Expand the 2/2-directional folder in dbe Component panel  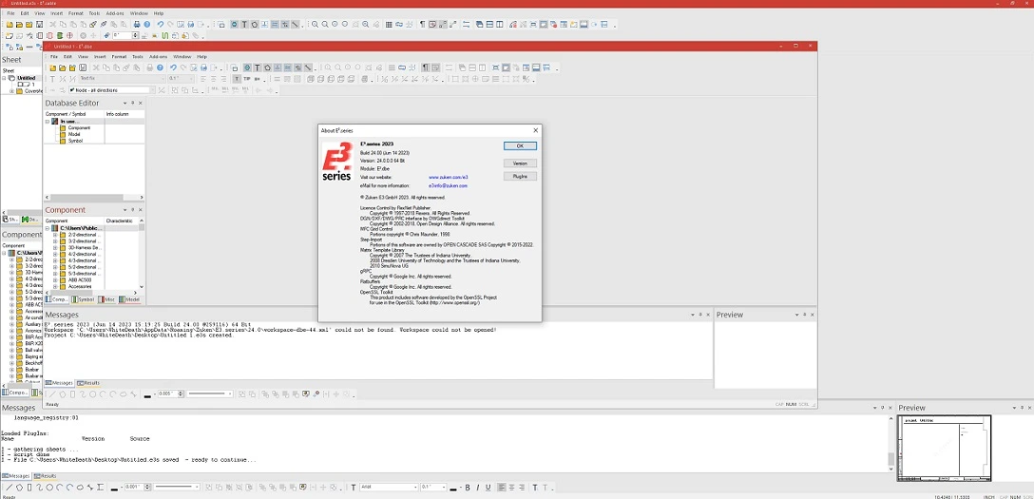(55, 235)
